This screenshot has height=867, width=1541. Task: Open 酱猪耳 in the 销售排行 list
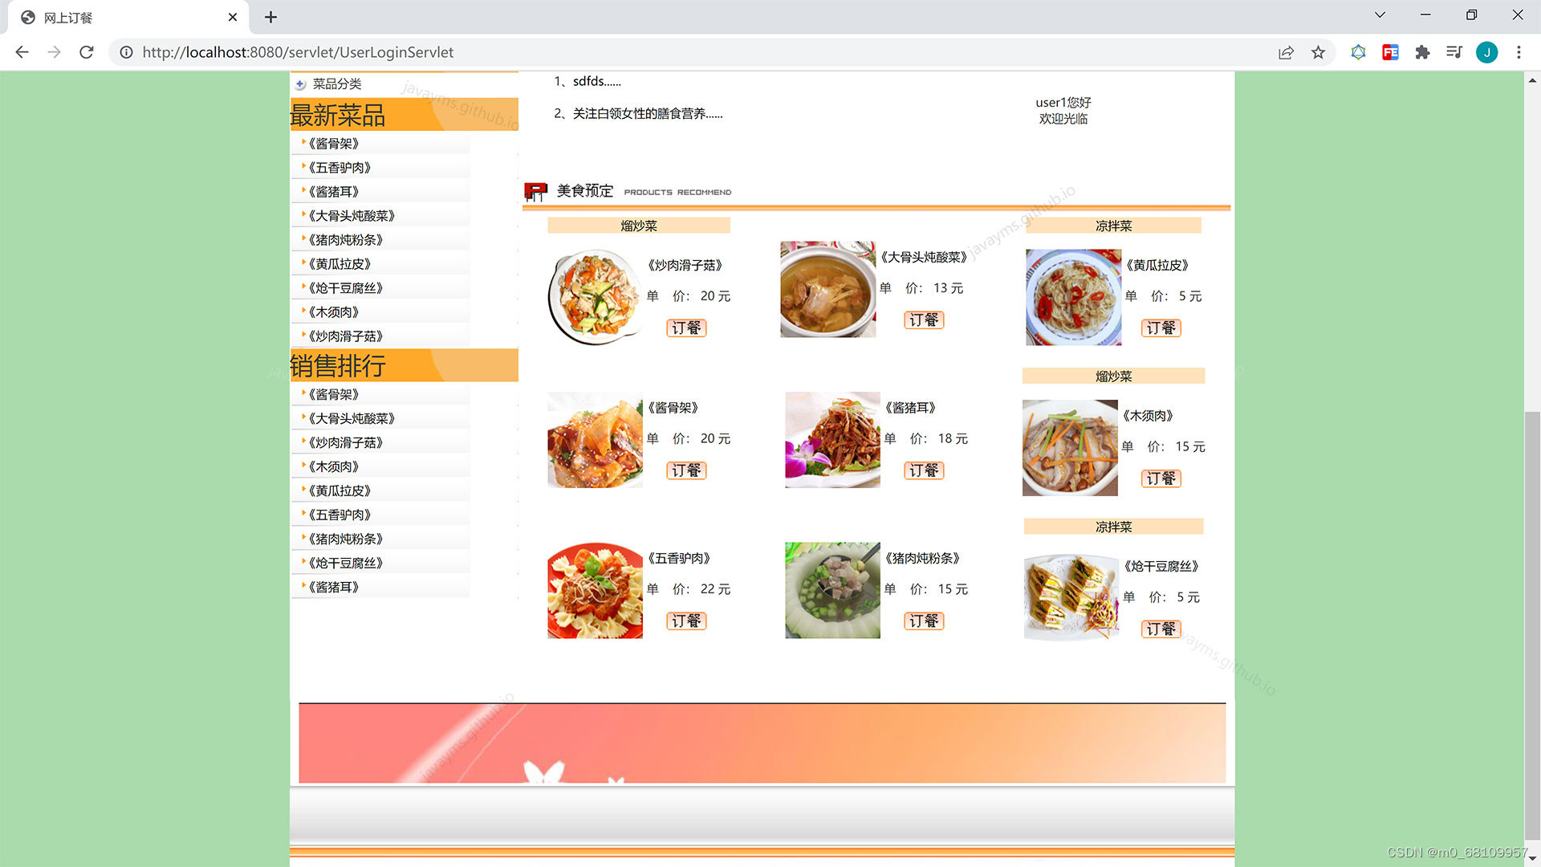pos(334,587)
